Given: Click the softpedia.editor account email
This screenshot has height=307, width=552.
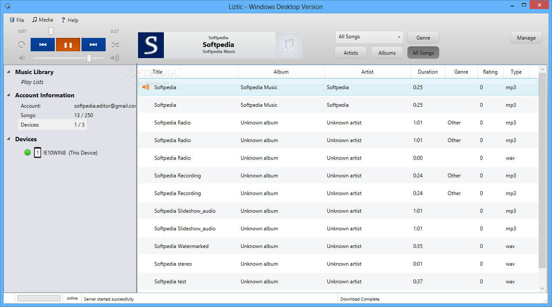Looking at the screenshot, I should point(105,106).
